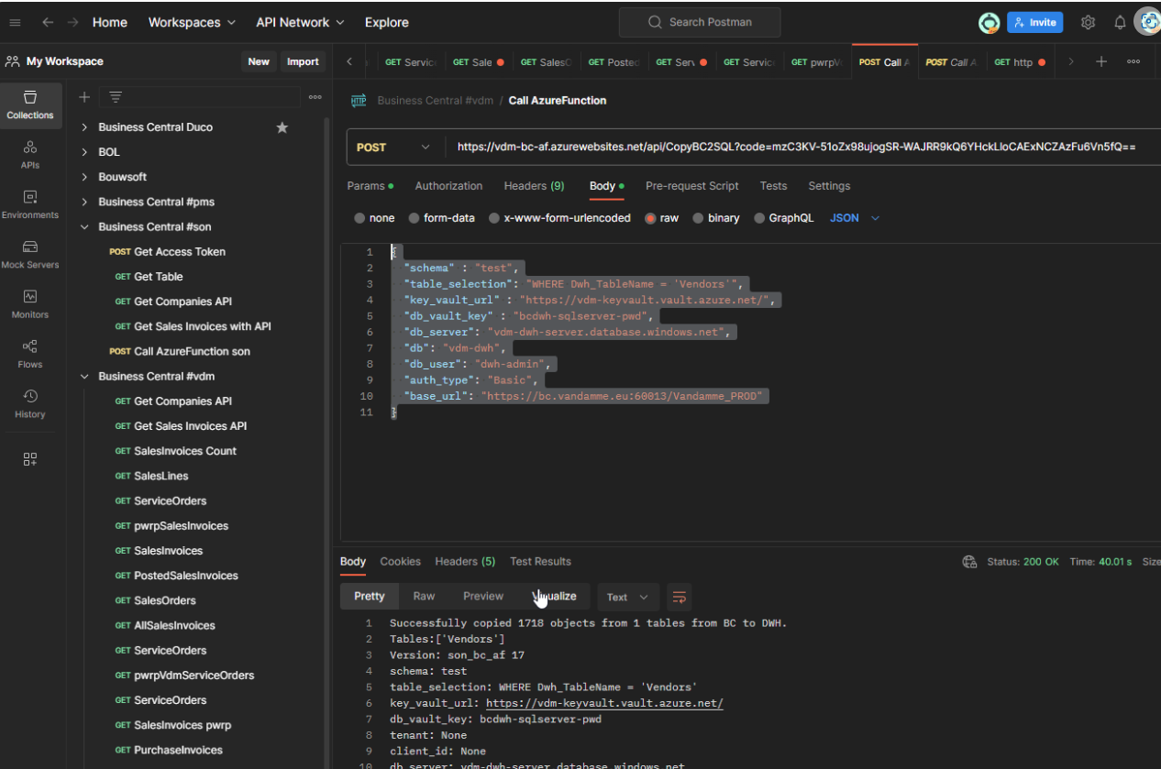
Task: Click the configure sidebar grid-plus icon
Action: pos(30,459)
